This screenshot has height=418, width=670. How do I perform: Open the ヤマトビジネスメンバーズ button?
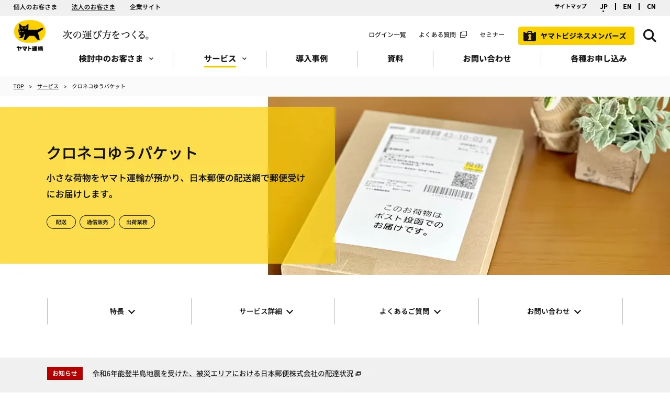pyautogui.click(x=576, y=36)
